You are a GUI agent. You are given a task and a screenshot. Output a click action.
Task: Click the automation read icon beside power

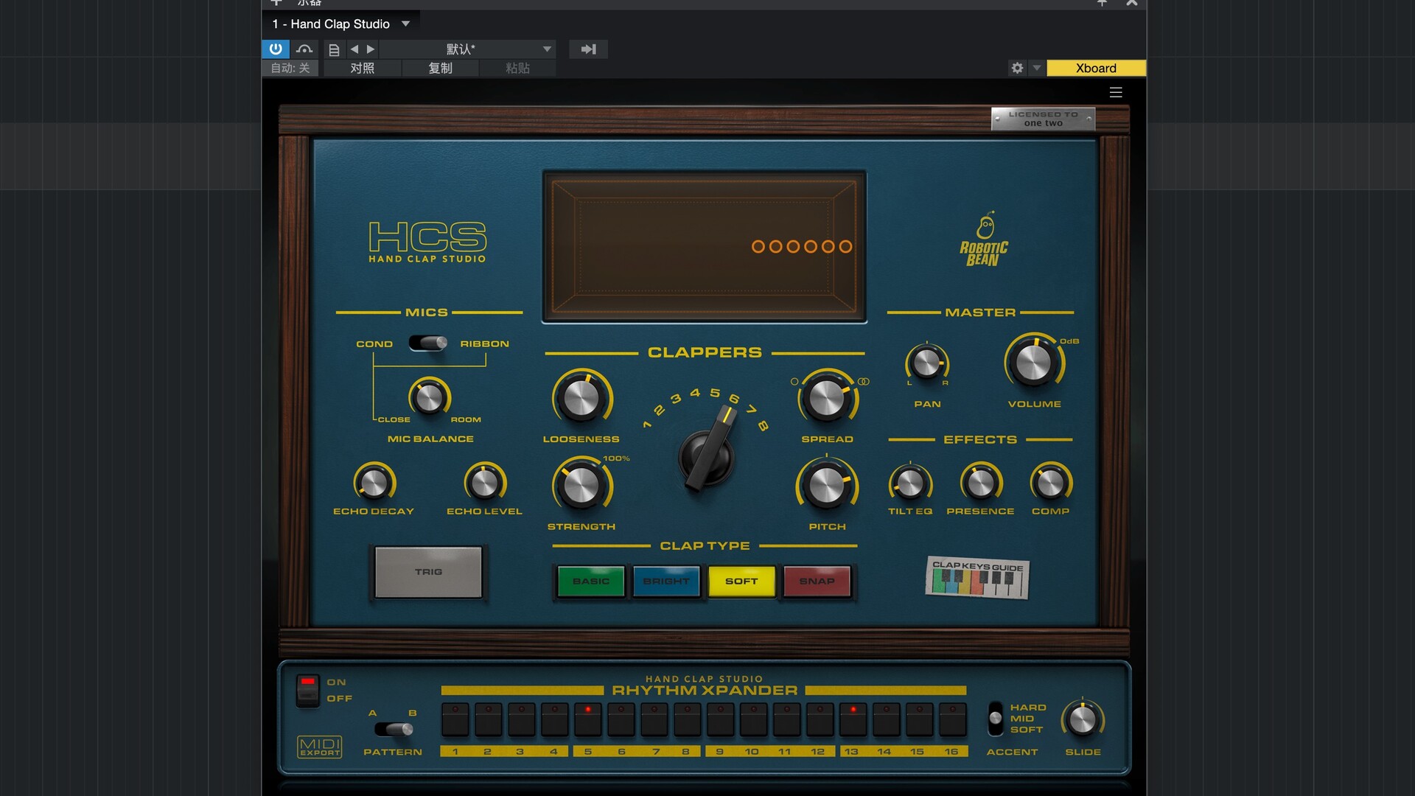click(x=304, y=49)
